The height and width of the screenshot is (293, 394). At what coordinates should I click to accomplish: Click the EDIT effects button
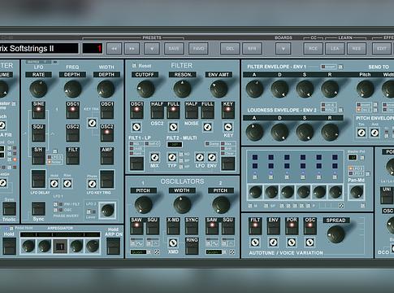click(382, 49)
